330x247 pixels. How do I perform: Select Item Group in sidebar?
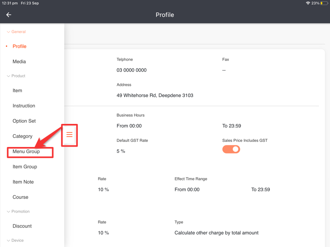[25, 167]
